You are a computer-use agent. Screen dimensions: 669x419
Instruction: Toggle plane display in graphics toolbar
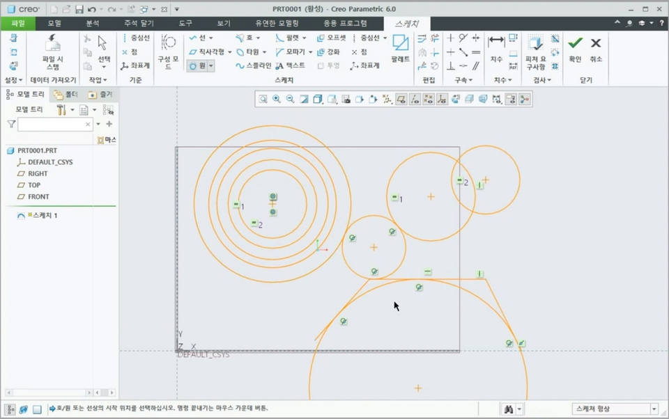(401, 99)
